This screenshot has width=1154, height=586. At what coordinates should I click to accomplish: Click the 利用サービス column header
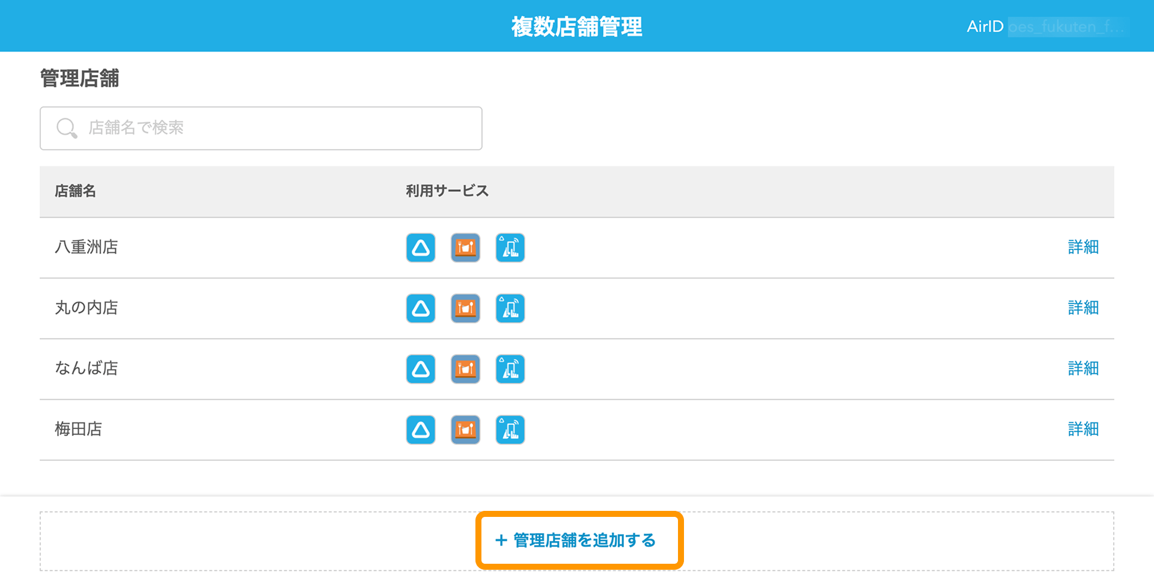447,191
